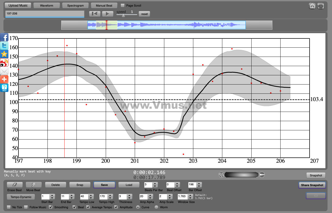
Task: Click the orange plus share icon
Action: [x=4, y=79]
